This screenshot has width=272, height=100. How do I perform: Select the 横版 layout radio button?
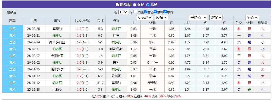(x=148, y=5)
